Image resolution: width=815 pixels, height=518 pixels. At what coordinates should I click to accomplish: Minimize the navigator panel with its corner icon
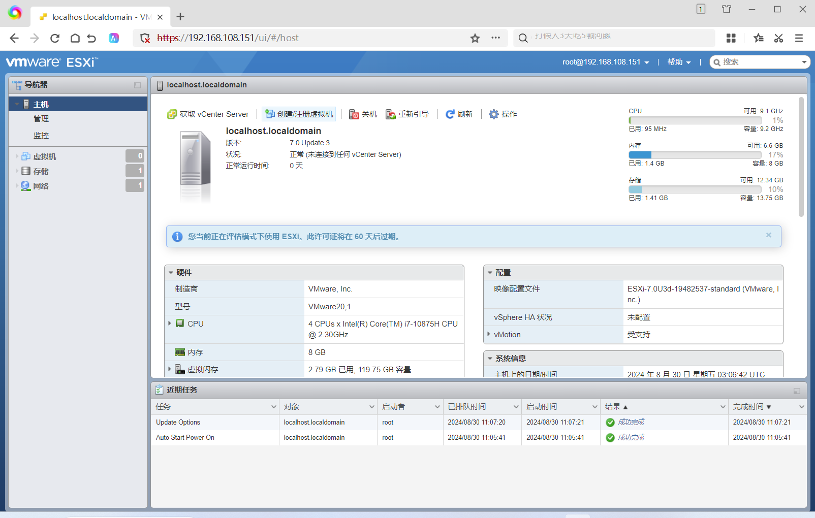137,85
